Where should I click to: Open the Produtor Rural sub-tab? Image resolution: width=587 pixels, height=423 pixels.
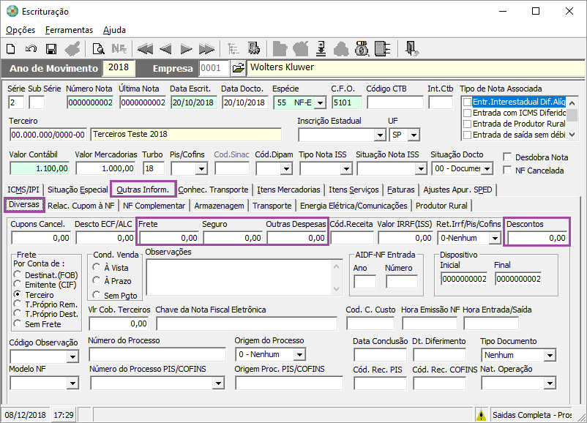[441, 206]
